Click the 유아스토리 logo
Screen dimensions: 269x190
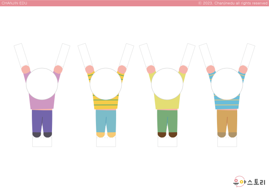coord(249,182)
